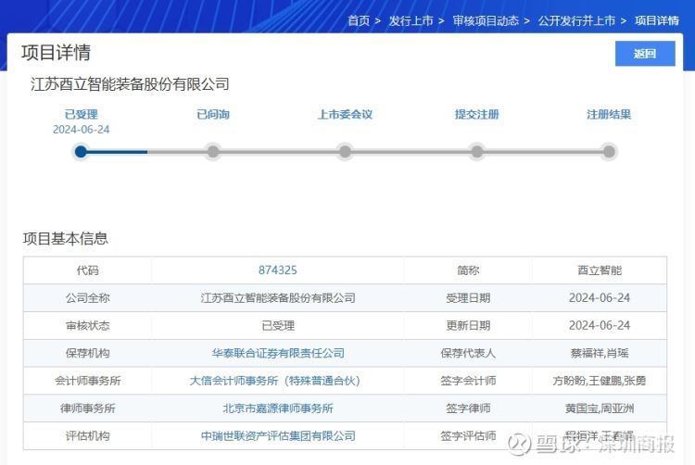The image size is (695, 465).
Task: Click the 西立智能 short name cell
Action: click(x=600, y=270)
